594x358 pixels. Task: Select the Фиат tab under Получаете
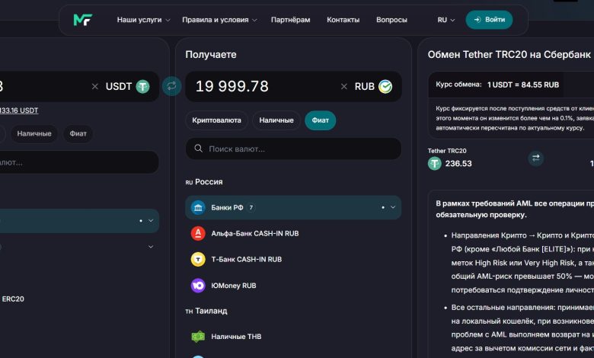320,120
